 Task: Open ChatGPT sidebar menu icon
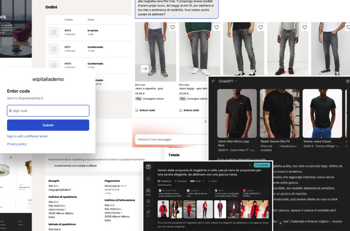213,81
